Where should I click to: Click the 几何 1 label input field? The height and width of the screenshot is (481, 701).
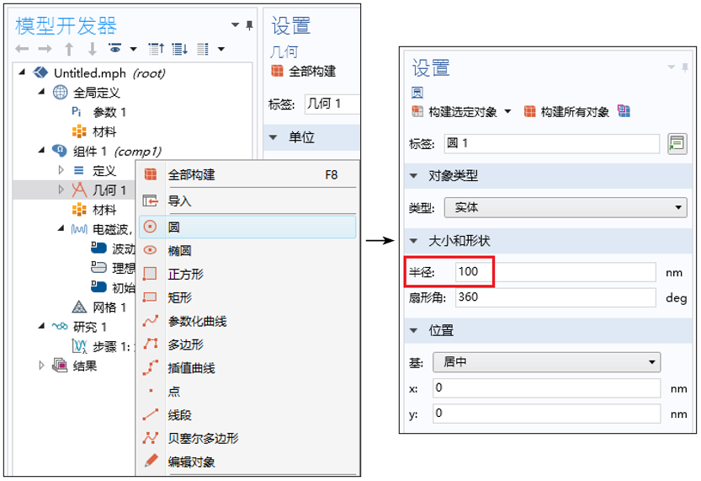tap(332, 104)
